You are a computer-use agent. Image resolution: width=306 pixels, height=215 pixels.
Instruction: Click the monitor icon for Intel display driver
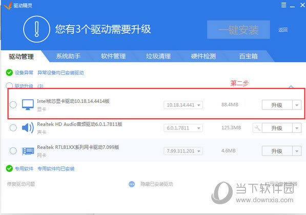(28, 104)
